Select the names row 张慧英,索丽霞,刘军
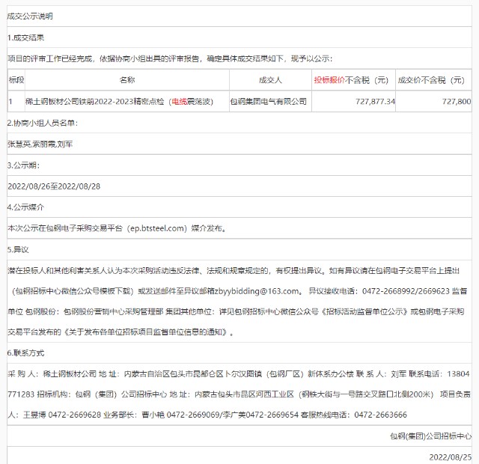The image size is (479, 464). pos(40,144)
